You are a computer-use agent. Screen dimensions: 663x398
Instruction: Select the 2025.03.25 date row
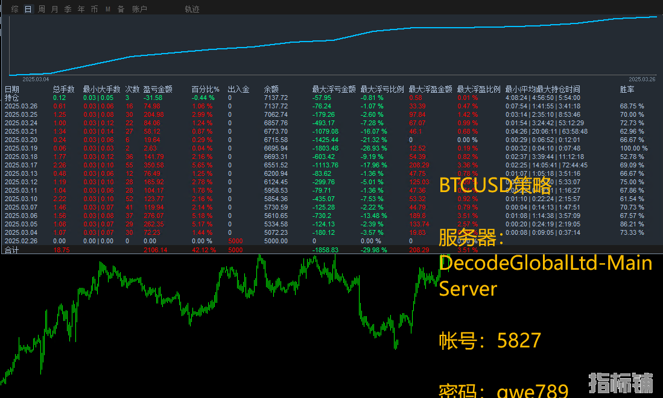21,114
